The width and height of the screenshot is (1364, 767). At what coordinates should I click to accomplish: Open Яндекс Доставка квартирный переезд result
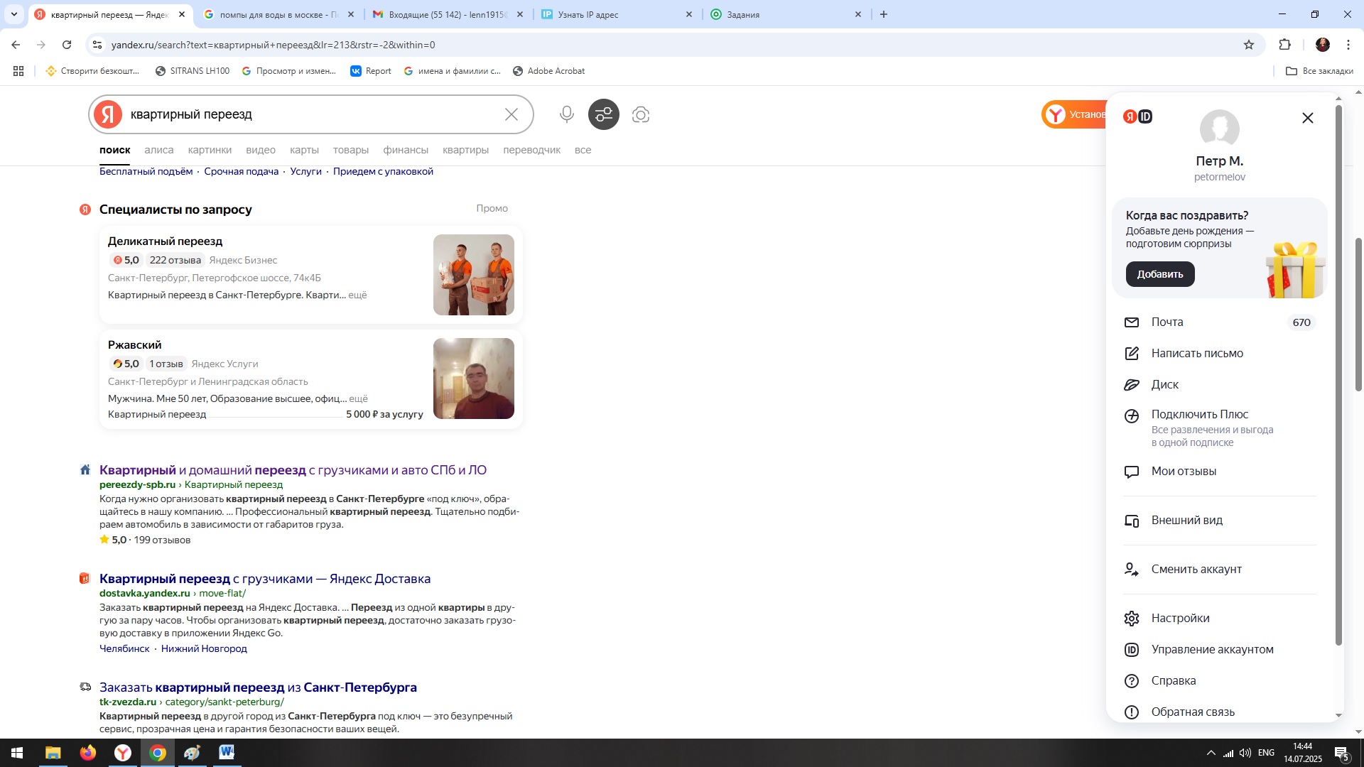coord(265,579)
